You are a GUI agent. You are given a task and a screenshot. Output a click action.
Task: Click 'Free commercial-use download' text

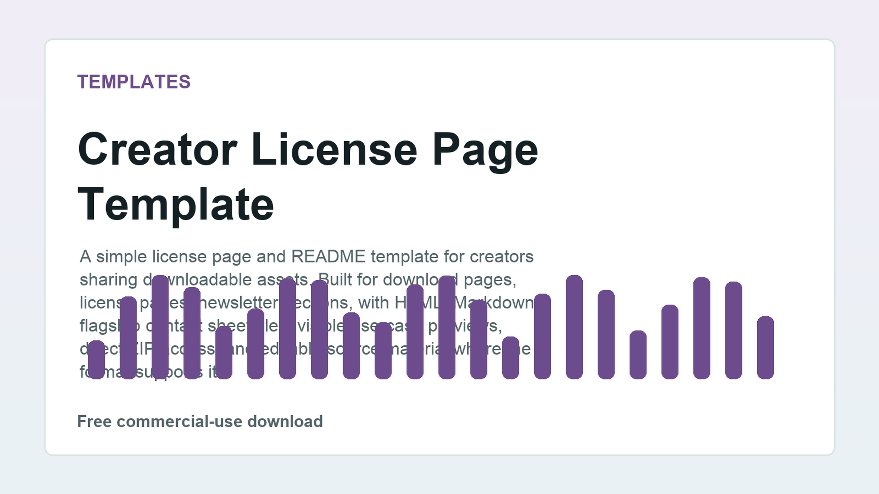click(x=200, y=421)
